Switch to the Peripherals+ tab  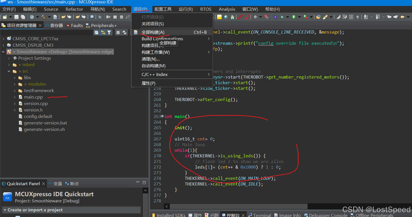[x=101, y=25]
